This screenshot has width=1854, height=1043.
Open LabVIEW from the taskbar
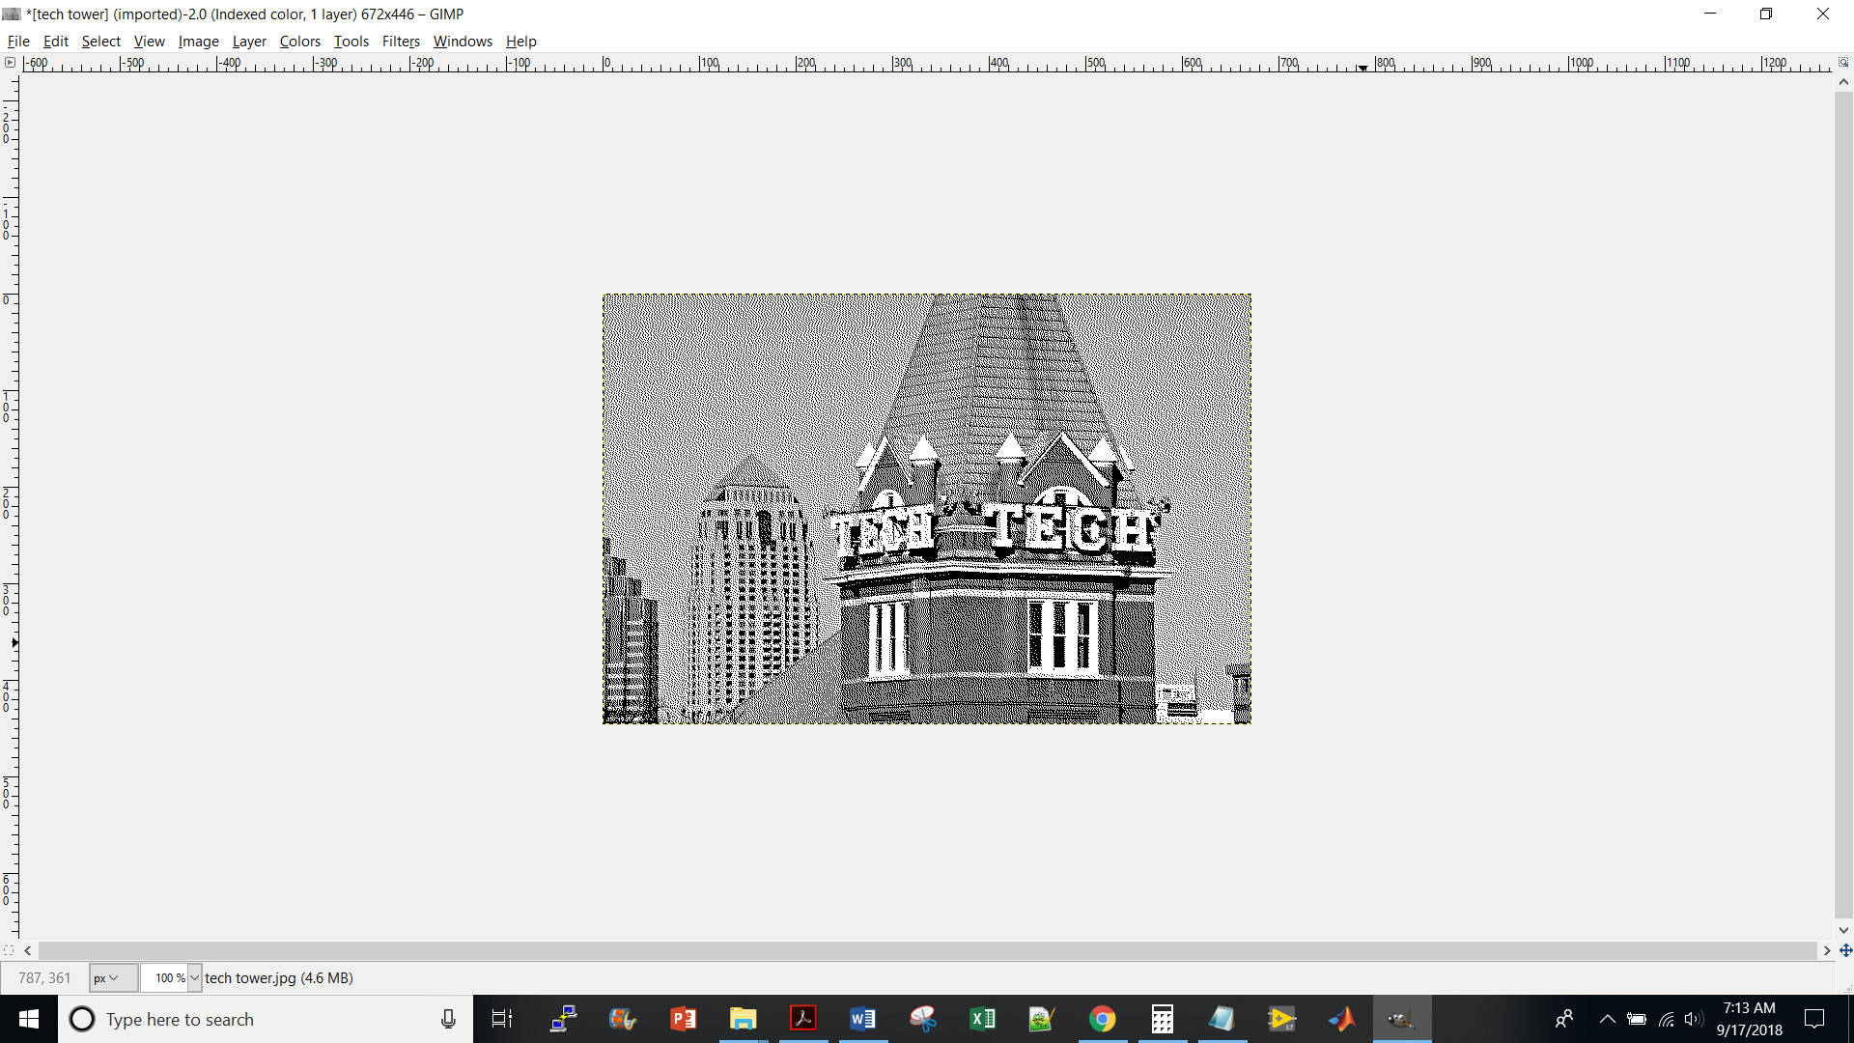1281,1019
